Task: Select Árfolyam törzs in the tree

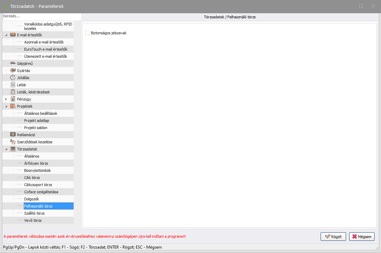Action: (x=36, y=163)
